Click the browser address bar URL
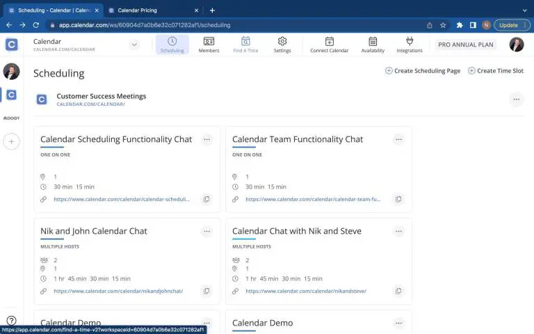 point(145,25)
